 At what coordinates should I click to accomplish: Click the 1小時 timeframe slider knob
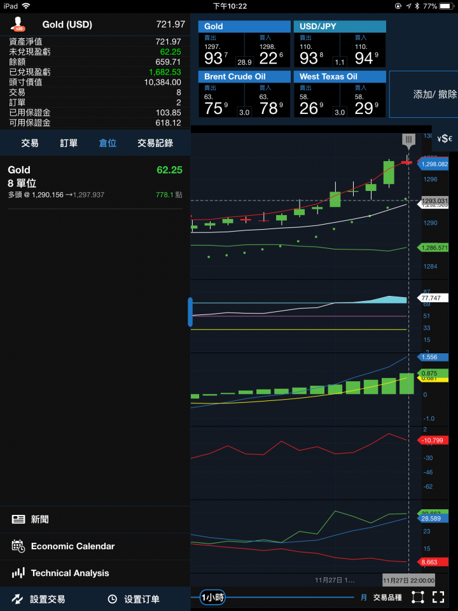tap(212, 597)
